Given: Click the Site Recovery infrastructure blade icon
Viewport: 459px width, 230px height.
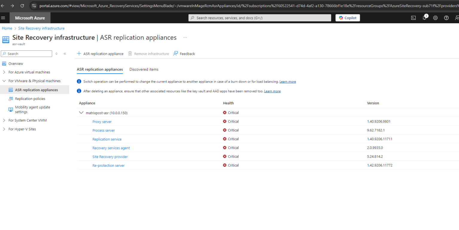Looking at the screenshot, I should [6, 40].
